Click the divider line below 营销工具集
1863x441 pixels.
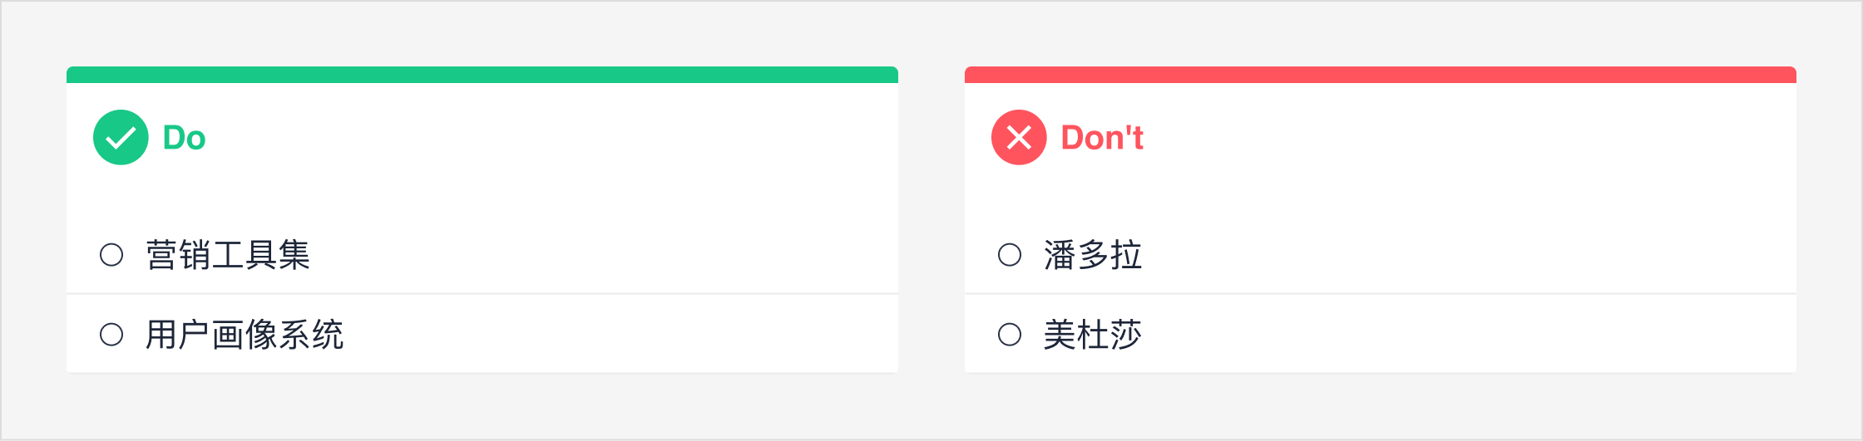482,293
